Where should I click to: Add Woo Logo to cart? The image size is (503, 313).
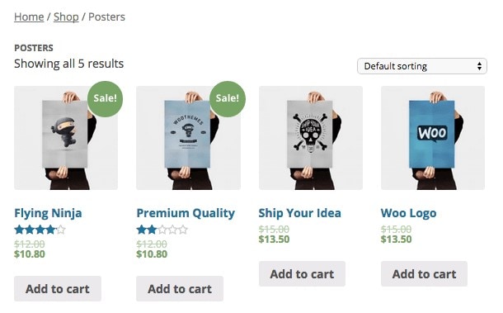tap(424, 274)
